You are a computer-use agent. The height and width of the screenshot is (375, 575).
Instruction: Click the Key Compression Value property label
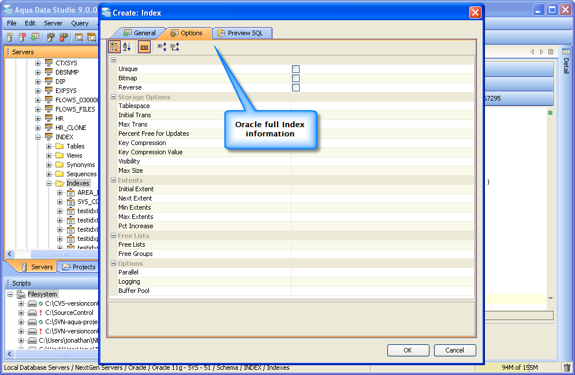pyautogui.click(x=150, y=152)
